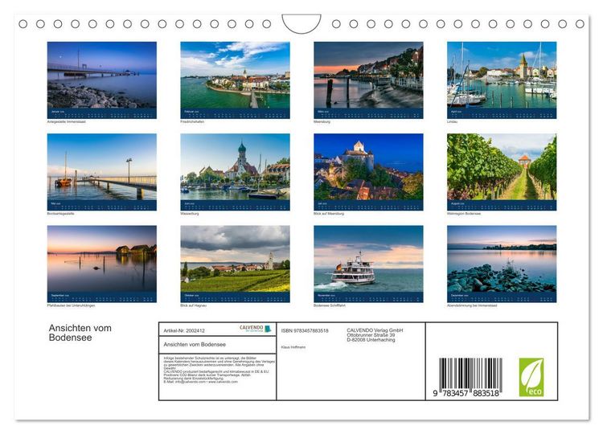Click the info@calvendo.com email line
The image size is (603, 434).
point(201,382)
